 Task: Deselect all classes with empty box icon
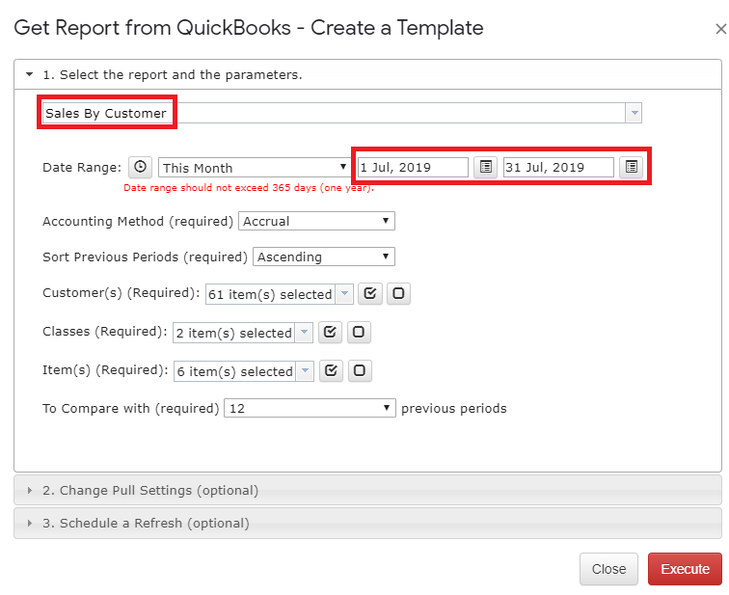[x=359, y=333]
